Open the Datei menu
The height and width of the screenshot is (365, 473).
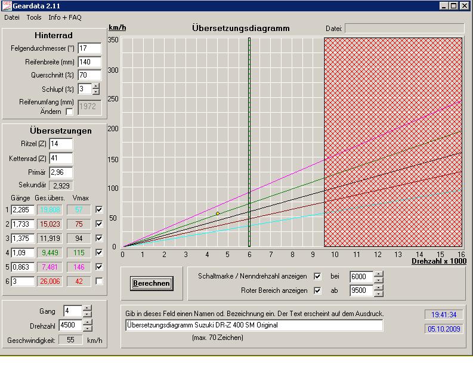(12, 17)
